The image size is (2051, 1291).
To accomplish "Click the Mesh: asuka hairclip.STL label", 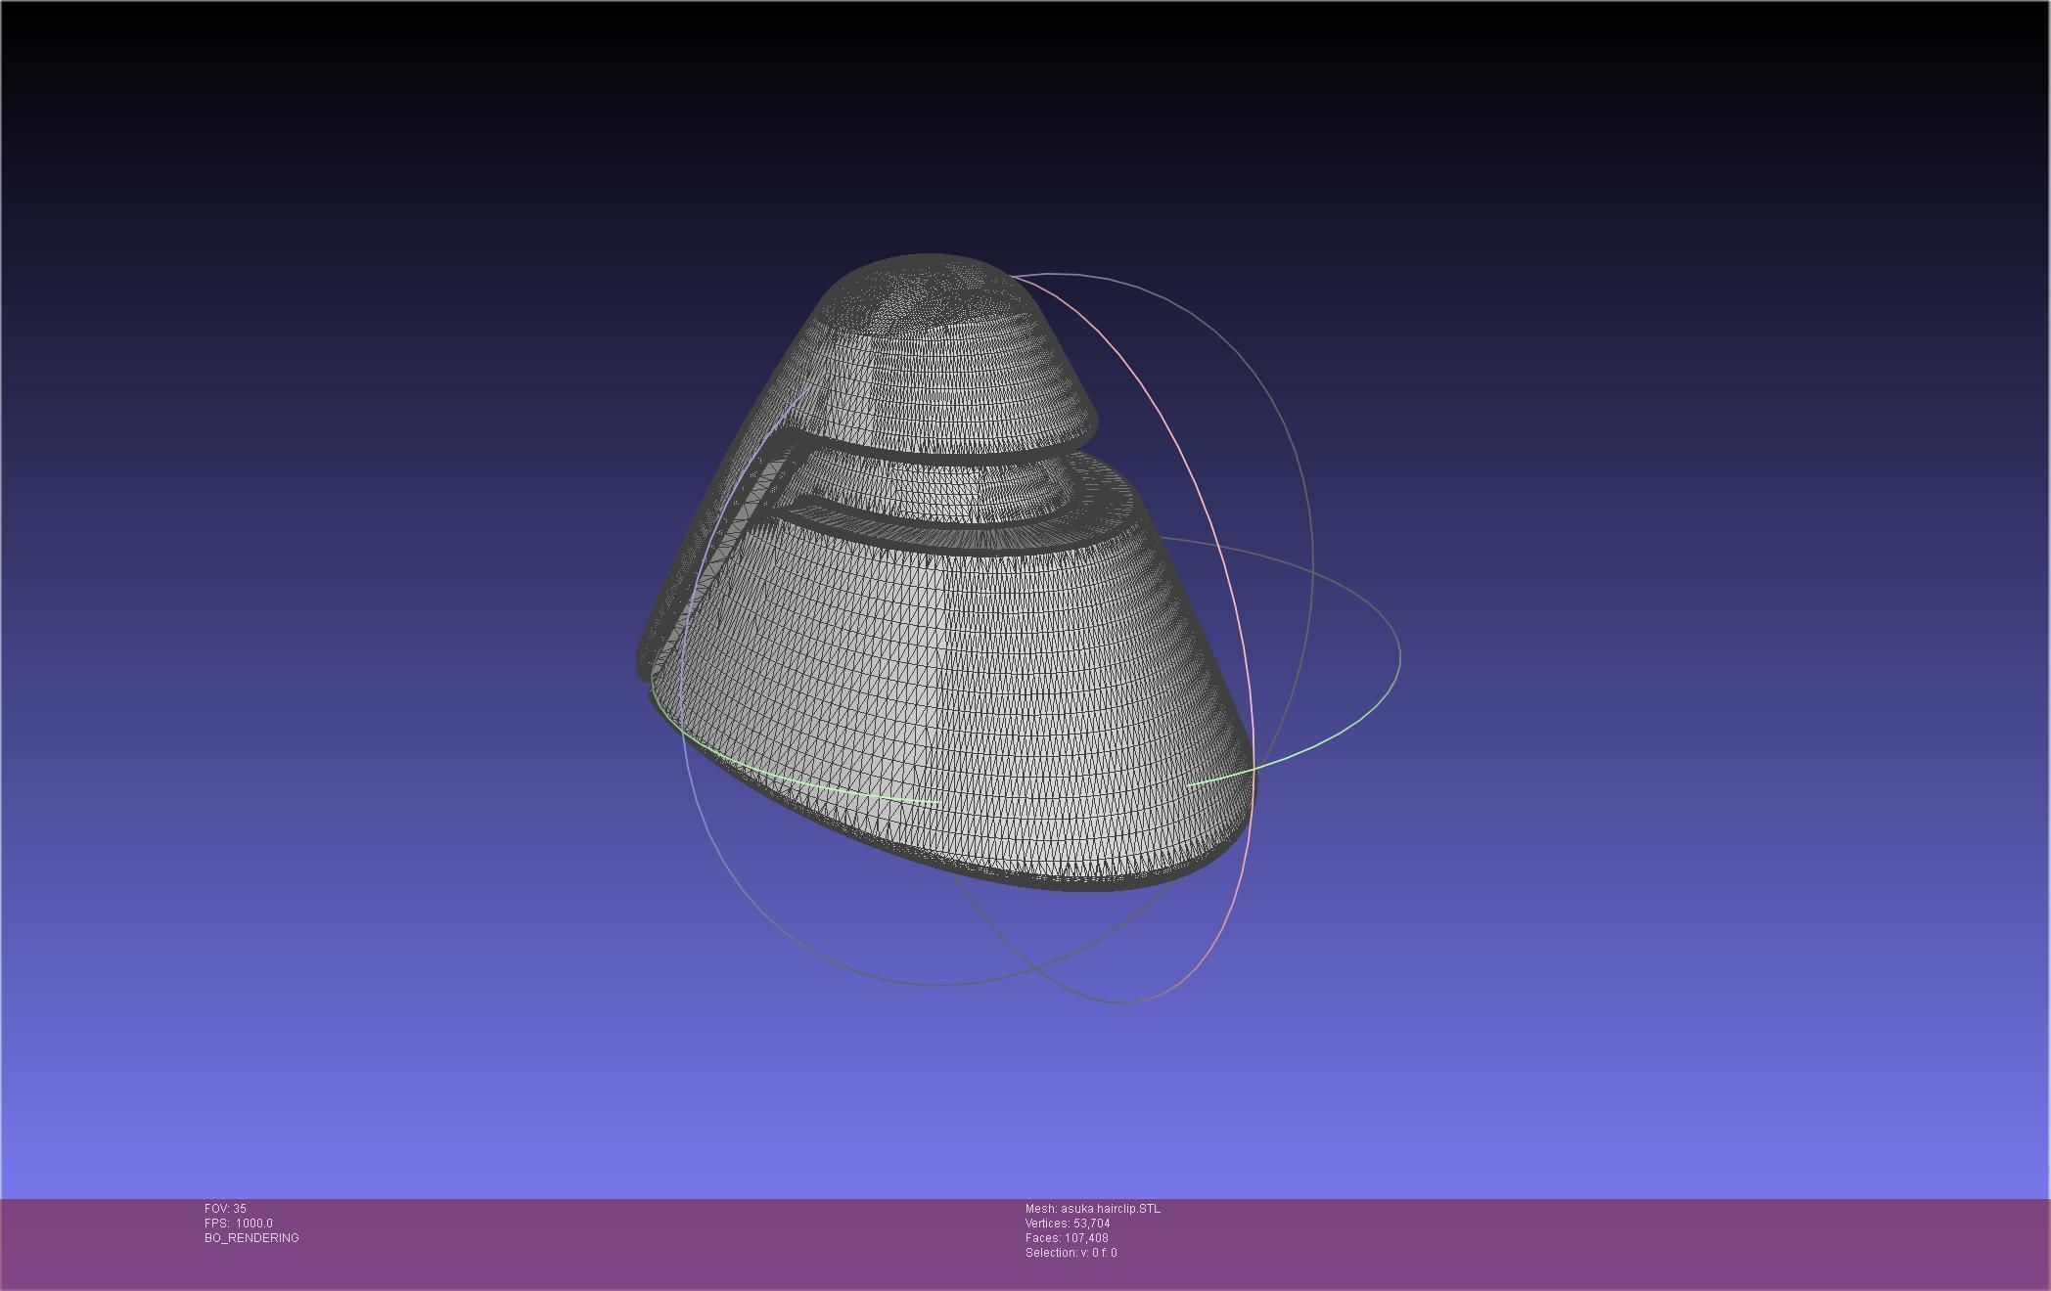I will pyautogui.click(x=1092, y=1209).
